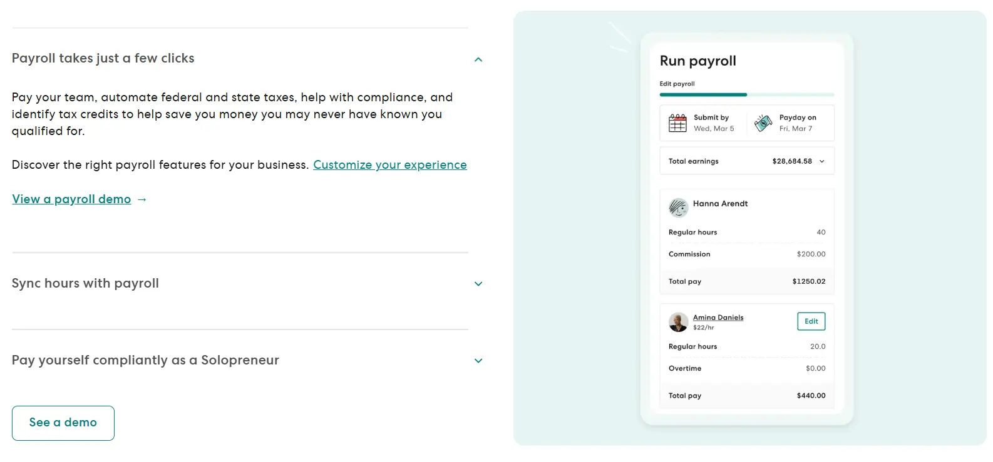Collapse the Payroll takes just a few clicks section
This screenshot has height=462, width=993.
pyautogui.click(x=478, y=59)
